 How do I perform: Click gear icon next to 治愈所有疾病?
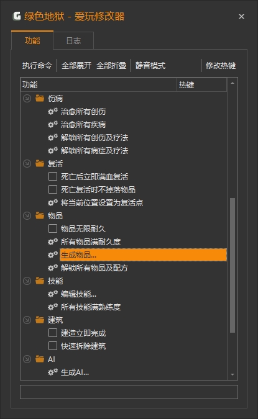pos(53,124)
